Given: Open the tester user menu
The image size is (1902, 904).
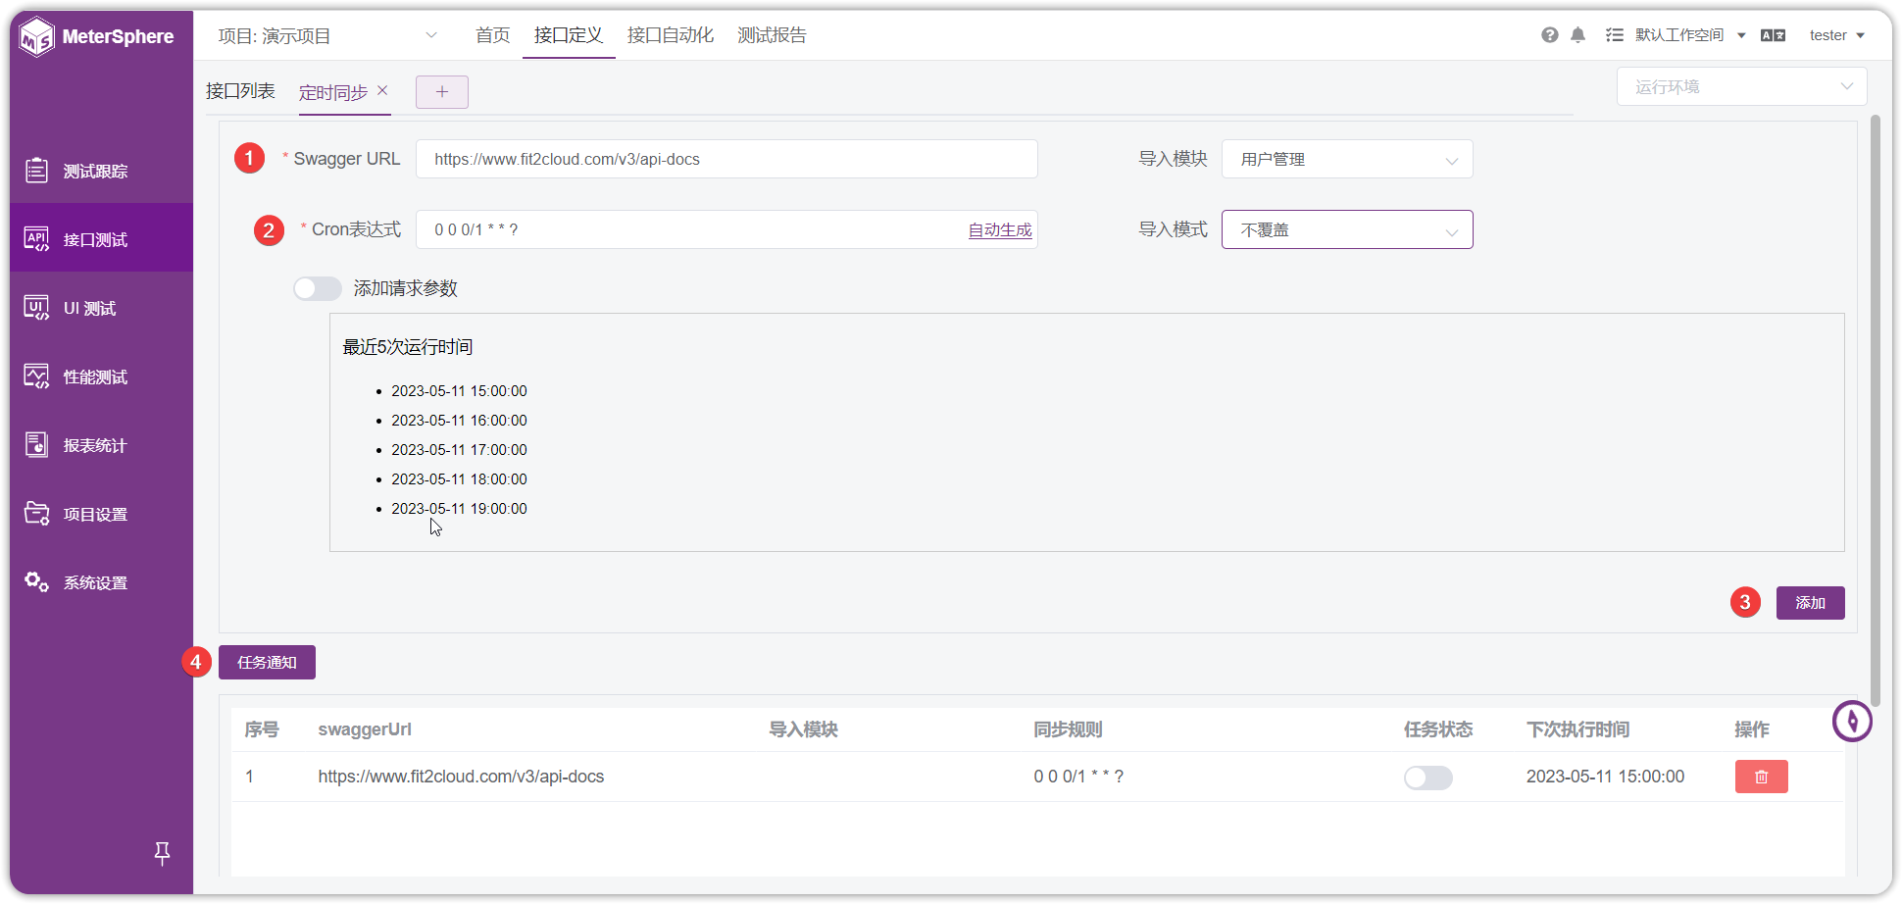Looking at the screenshot, I should (x=1836, y=35).
